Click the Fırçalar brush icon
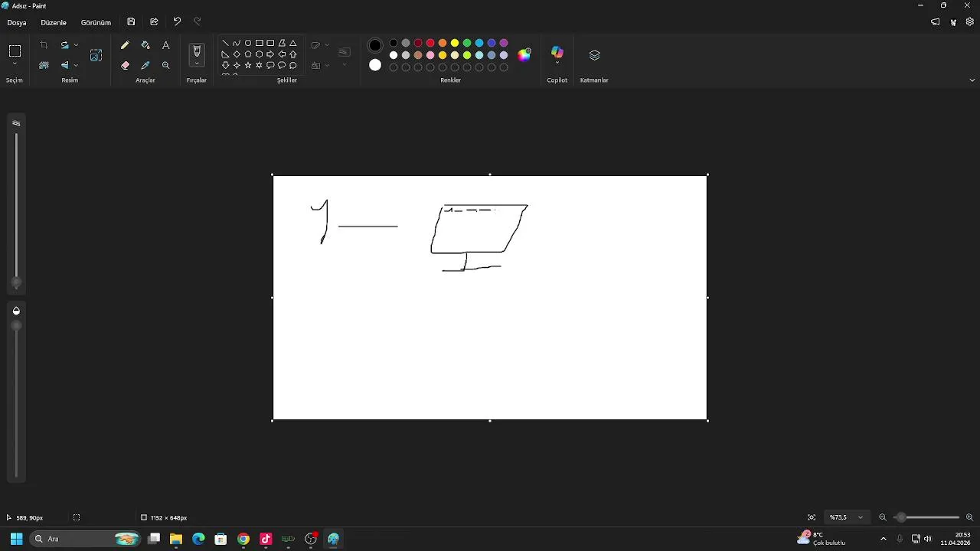 [x=197, y=51]
